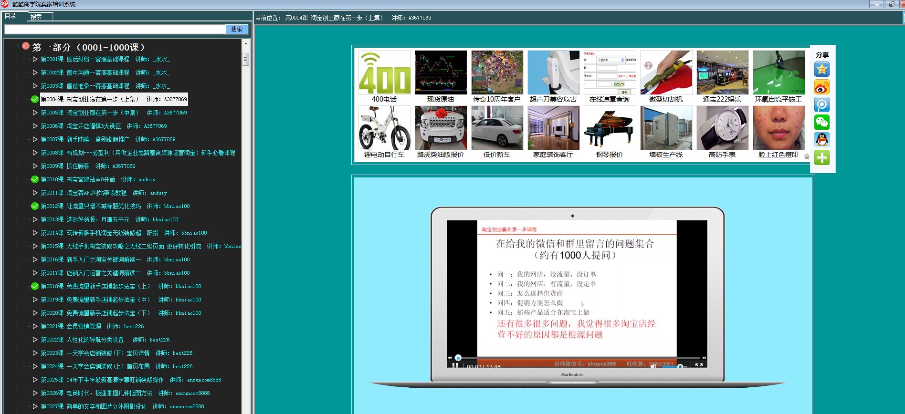Share via the WeChat icon
The width and height of the screenshot is (905, 414).
[821, 123]
